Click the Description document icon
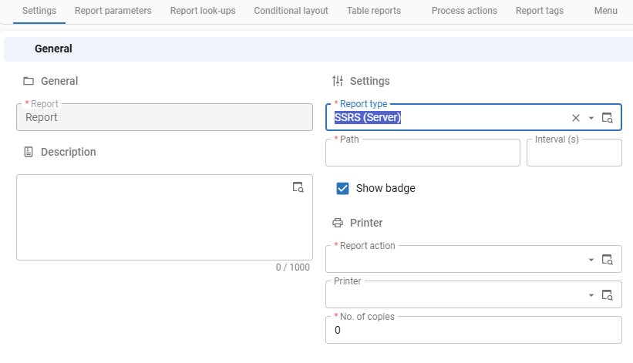Viewport: 633px width, 363px height. tap(29, 152)
